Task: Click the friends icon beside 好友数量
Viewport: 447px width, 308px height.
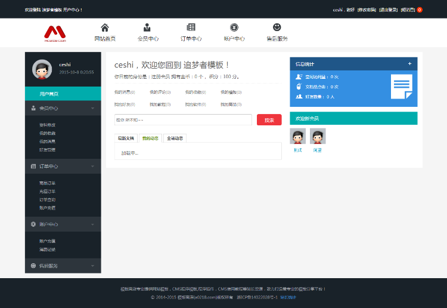Action: tap(299, 97)
